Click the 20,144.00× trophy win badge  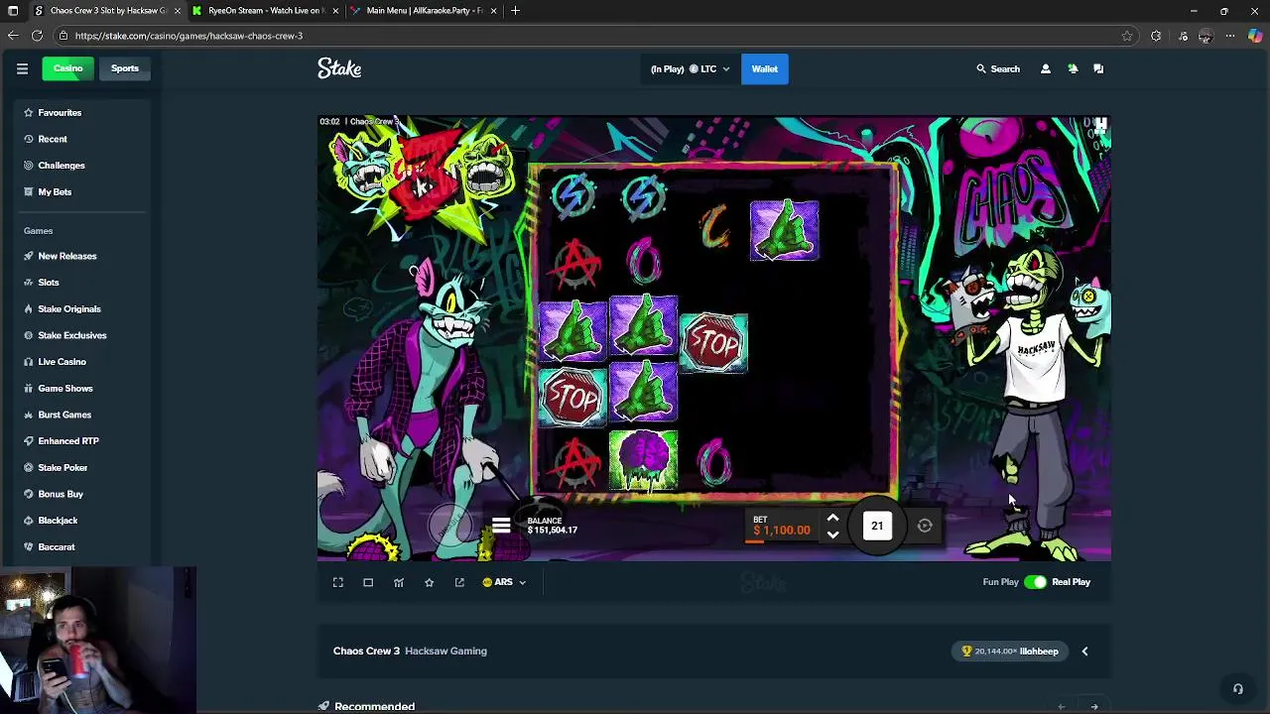[x=1010, y=652]
